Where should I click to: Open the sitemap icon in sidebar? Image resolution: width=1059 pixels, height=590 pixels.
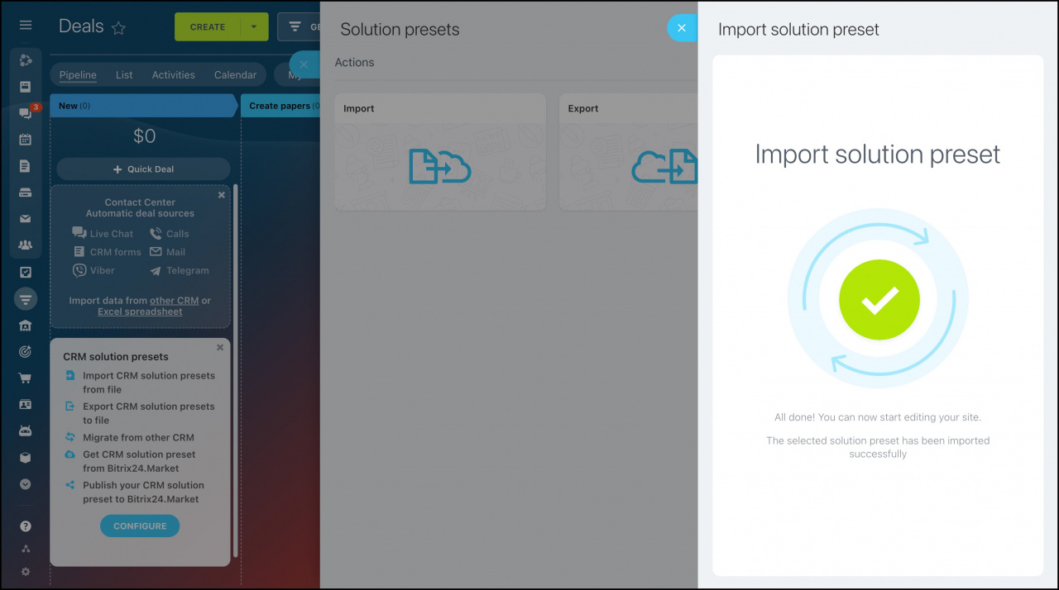click(x=26, y=549)
